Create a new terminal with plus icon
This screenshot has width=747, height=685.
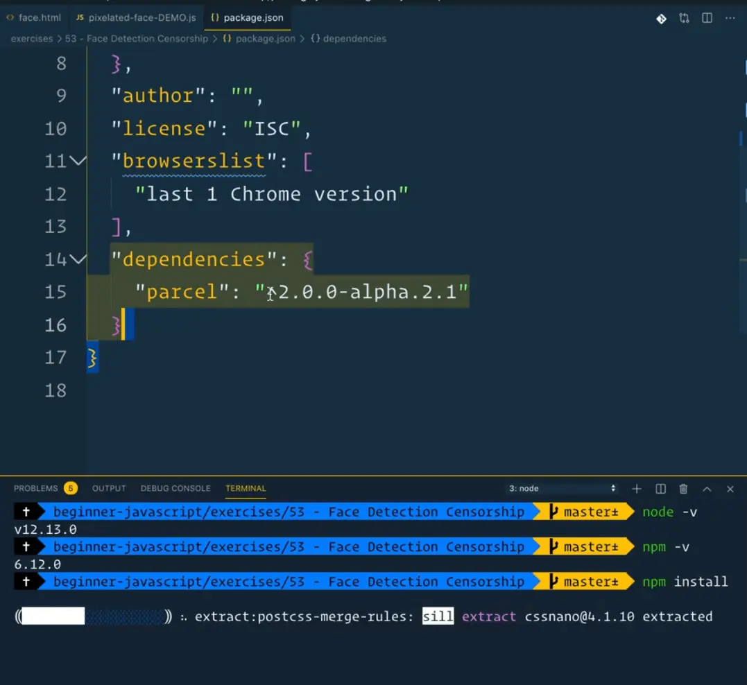click(637, 489)
